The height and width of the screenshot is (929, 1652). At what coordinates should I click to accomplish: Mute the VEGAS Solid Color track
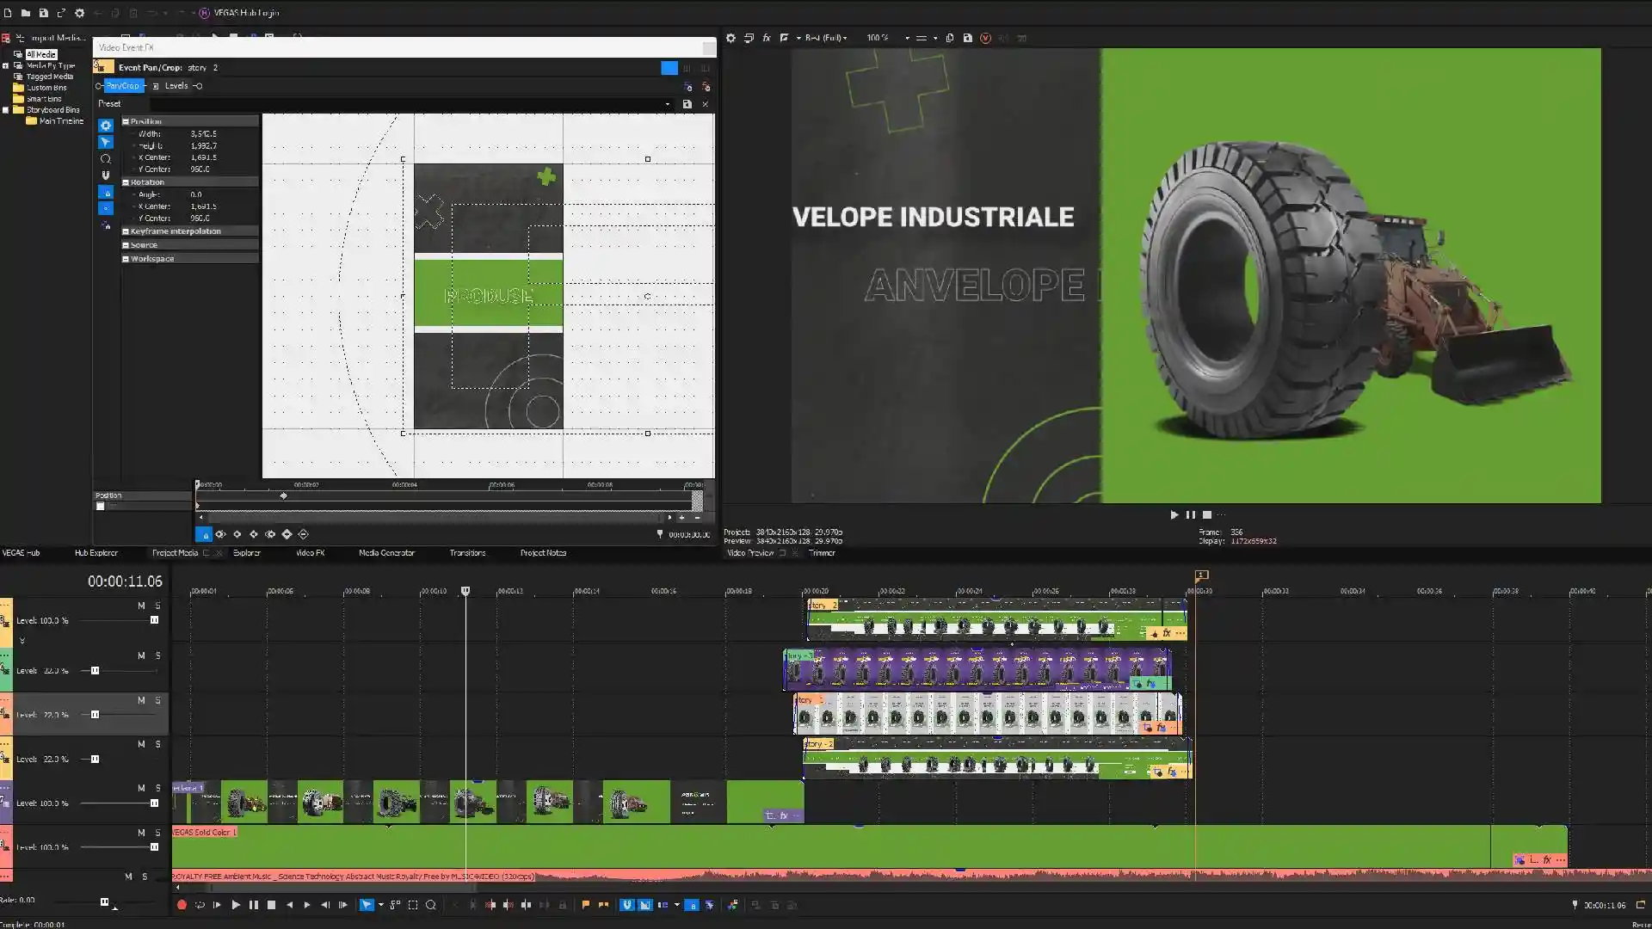coord(141,834)
